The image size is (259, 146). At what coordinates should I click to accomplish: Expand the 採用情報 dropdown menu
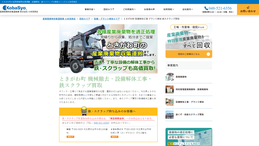(x=168, y=9)
